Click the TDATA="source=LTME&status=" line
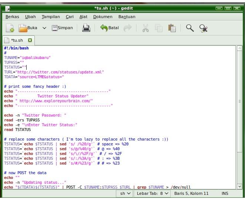The width and height of the screenshot is (245, 200). (x=34, y=77)
